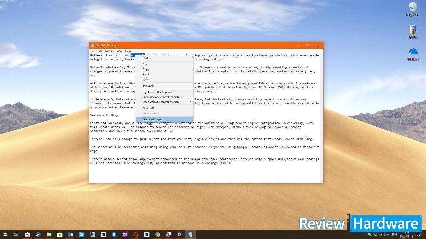Open the Format menu in Notepad
The height and width of the screenshot is (239, 426).
coord(109,51)
